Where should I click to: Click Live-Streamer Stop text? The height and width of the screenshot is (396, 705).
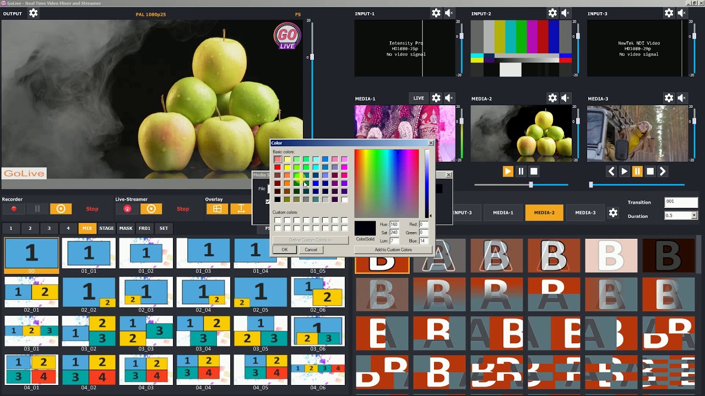pyautogui.click(x=183, y=209)
